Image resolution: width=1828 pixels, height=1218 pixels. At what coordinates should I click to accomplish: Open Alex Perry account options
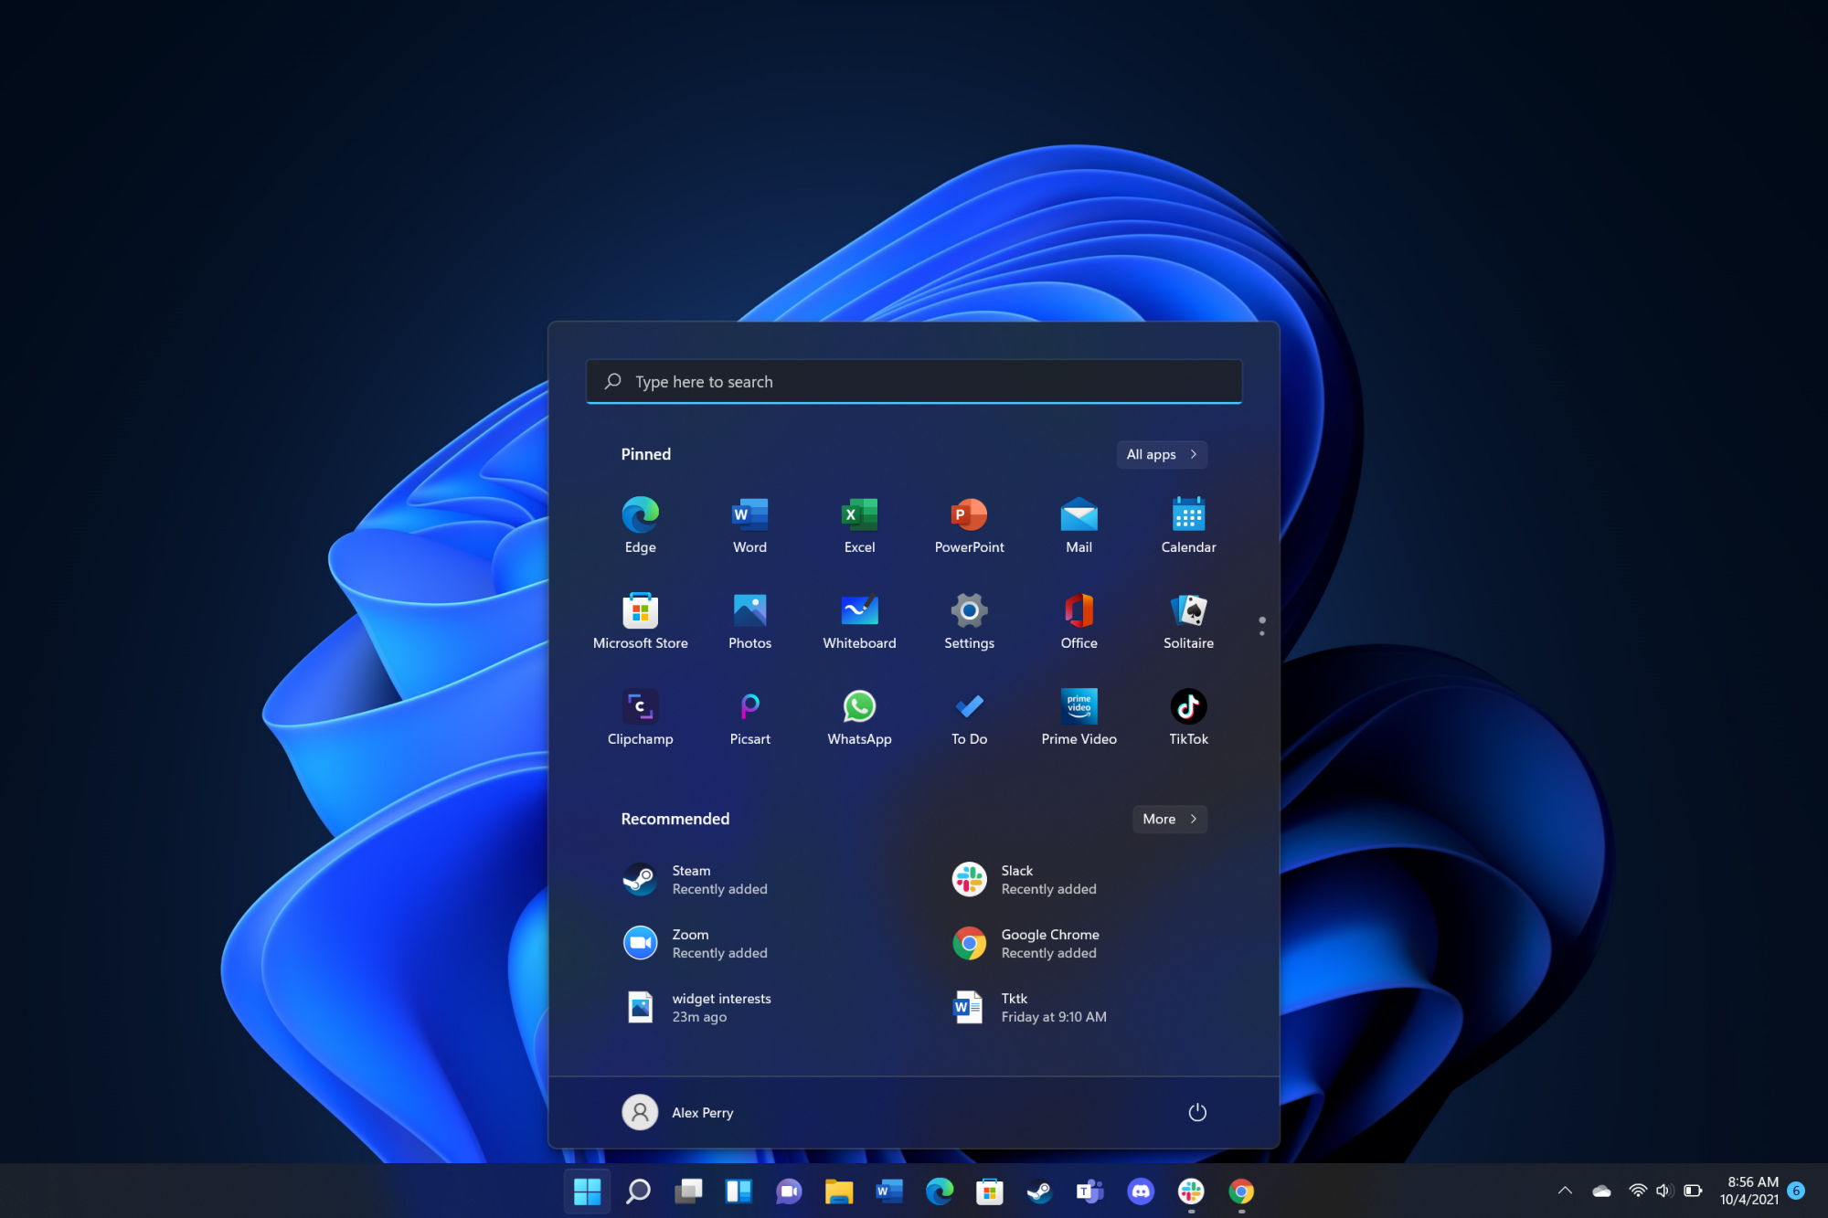click(678, 1112)
